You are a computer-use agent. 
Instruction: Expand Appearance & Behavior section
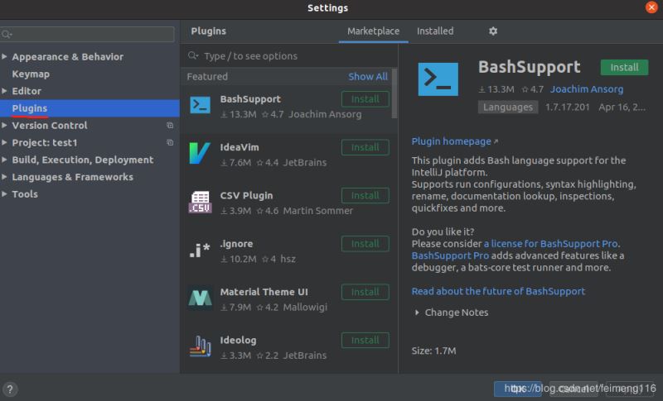click(4, 56)
